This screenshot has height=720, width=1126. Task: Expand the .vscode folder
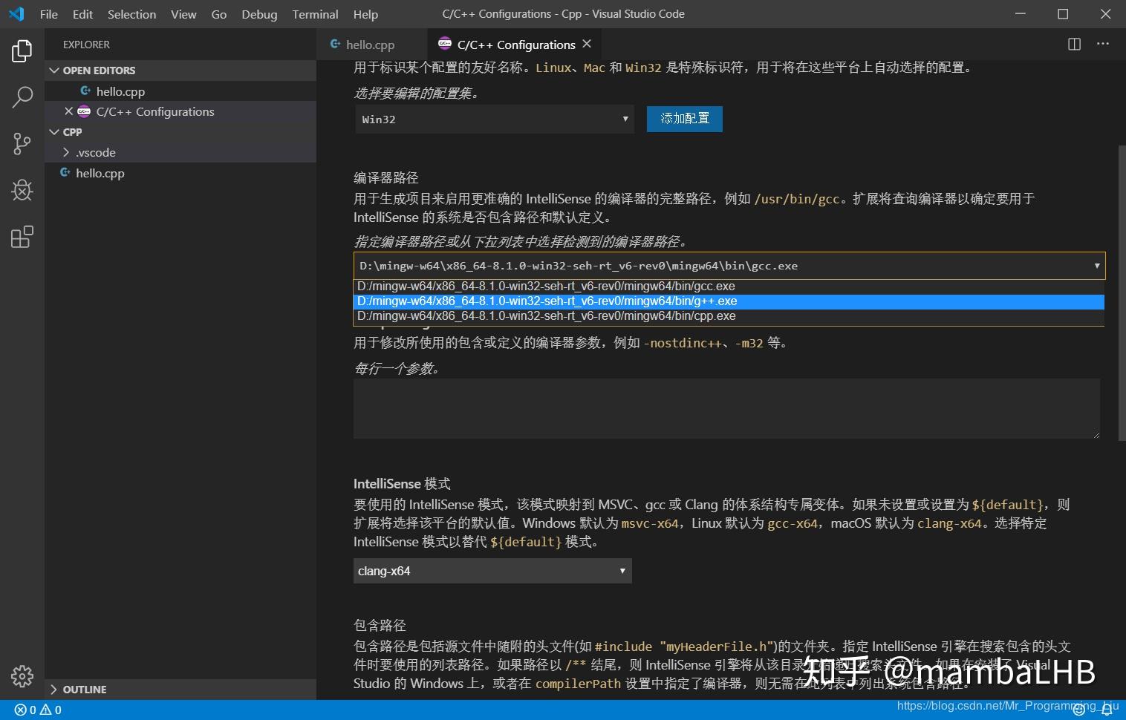pos(180,152)
